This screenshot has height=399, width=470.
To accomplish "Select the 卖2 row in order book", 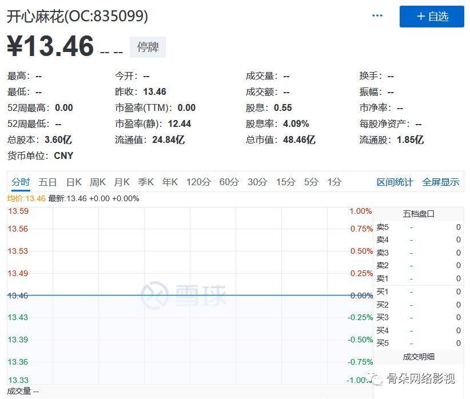I will pyautogui.click(x=419, y=266).
